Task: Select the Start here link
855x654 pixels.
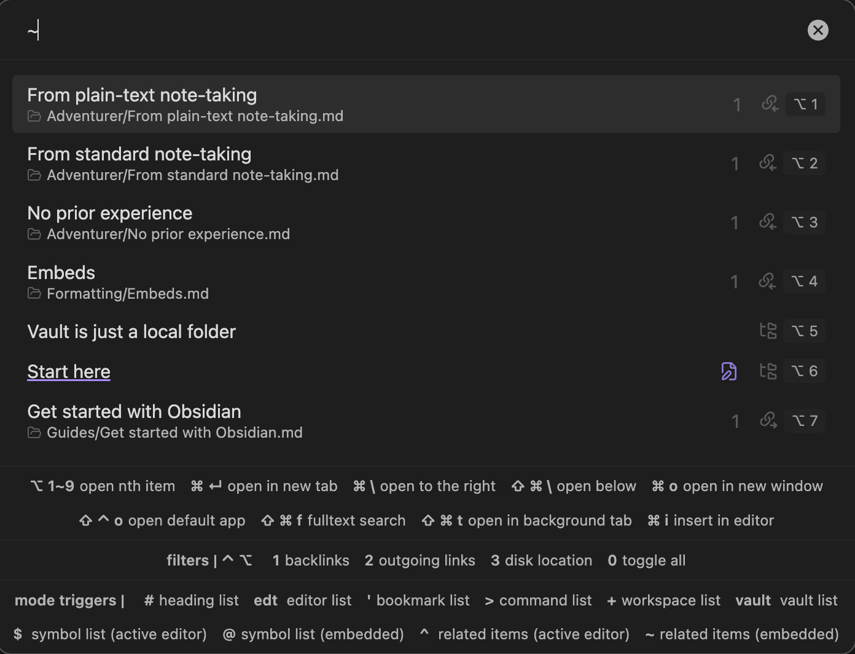Action: tap(69, 371)
